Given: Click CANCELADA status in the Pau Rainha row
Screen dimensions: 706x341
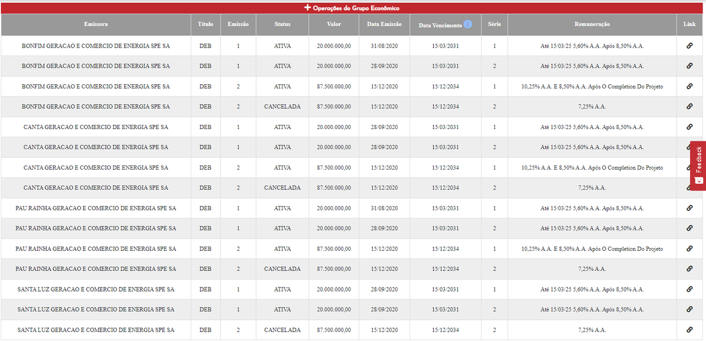Looking at the screenshot, I should pos(282,269).
